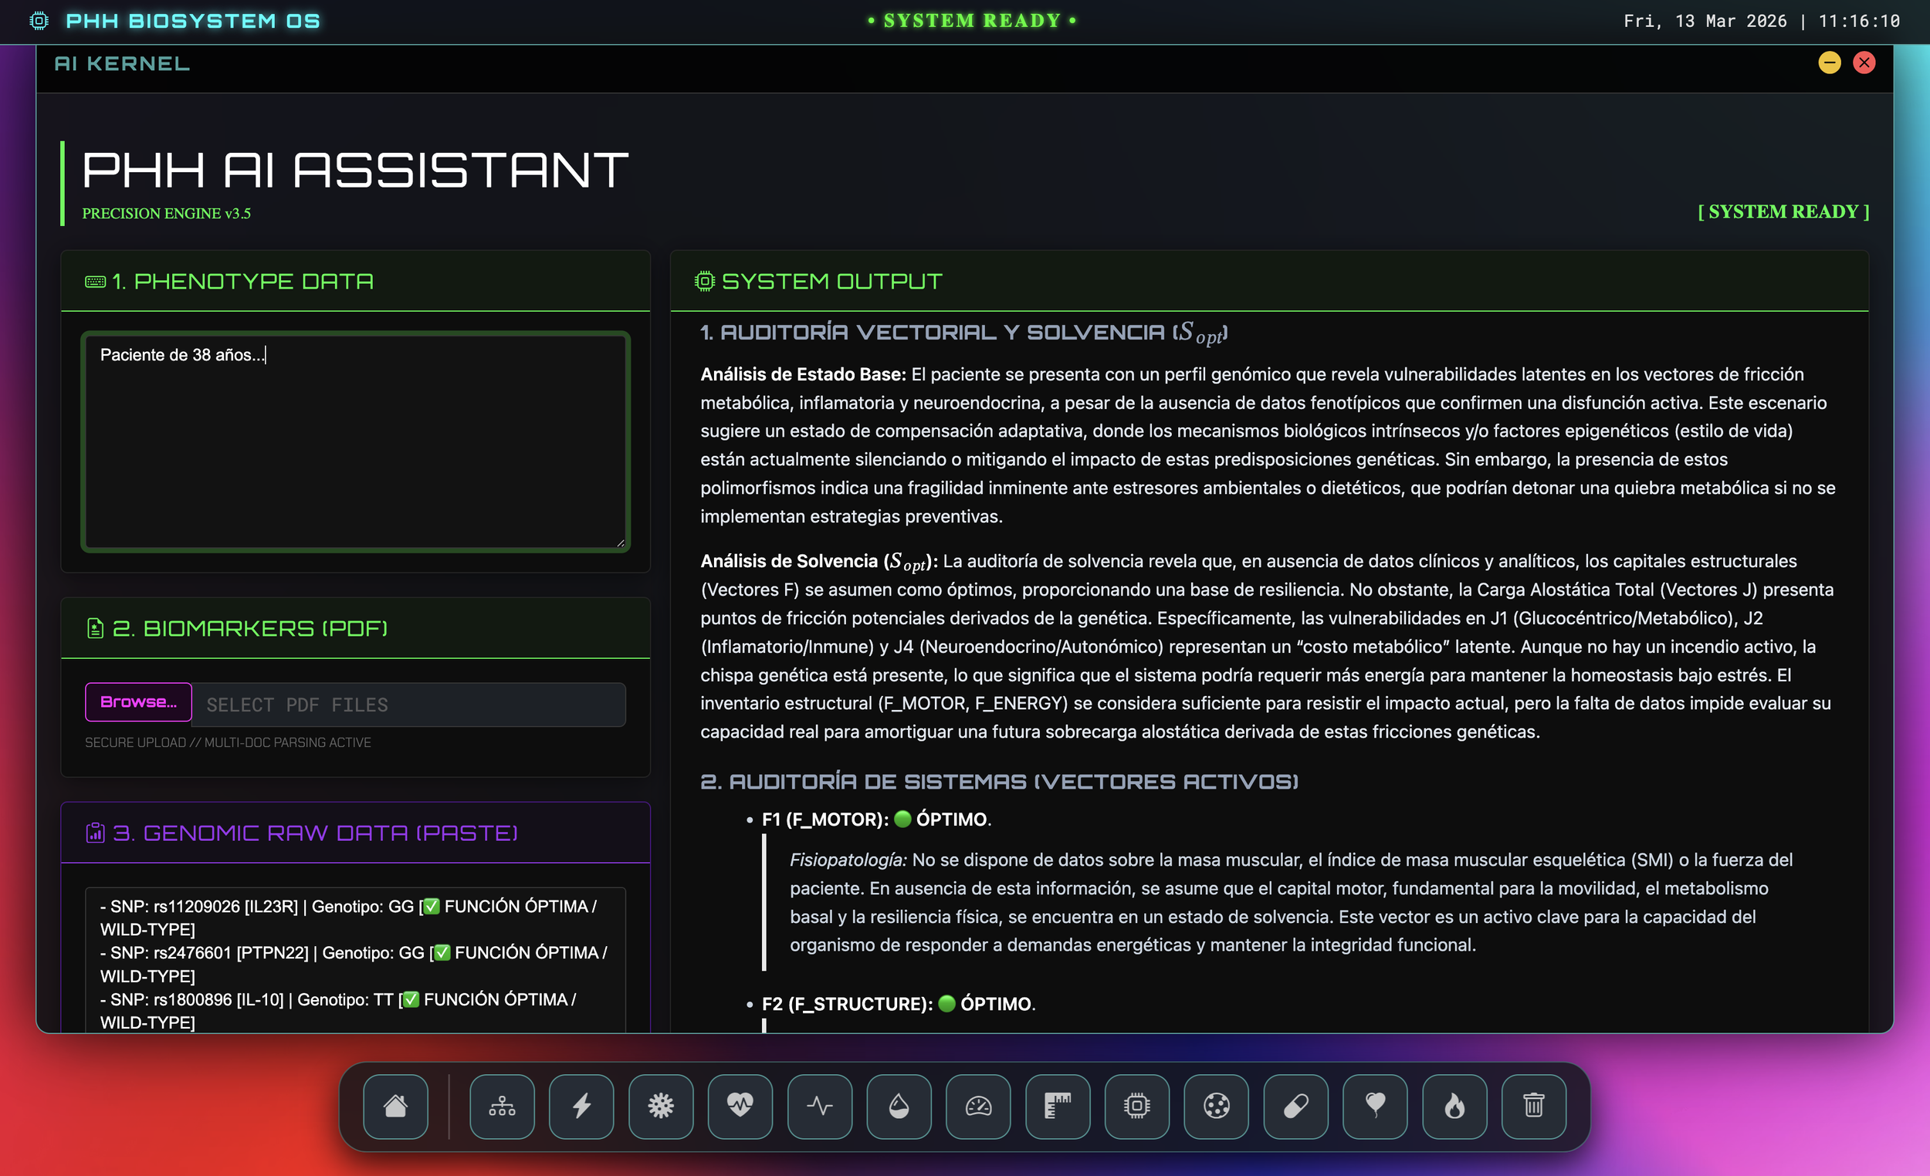Open the pulse waveform dock icon
Viewport: 1930px width, 1176px height.
pos(819,1106)
